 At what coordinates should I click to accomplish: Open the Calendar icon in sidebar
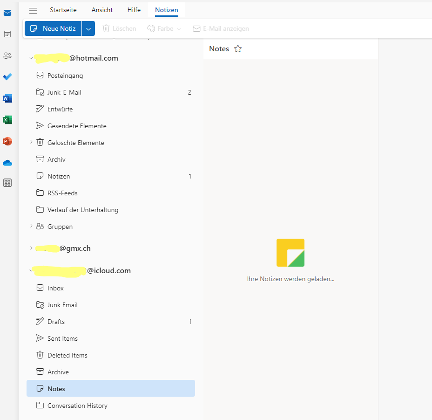point(7,34)
